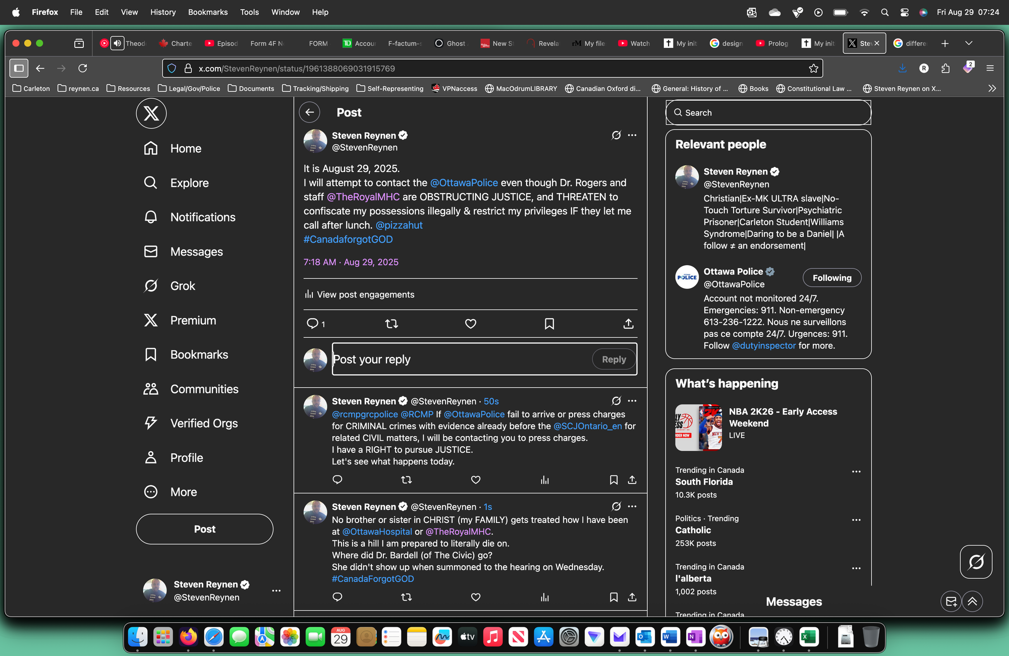Viewport: 1009px width, 656px height.
Task: View analytics of the 50s reply
Action: coord(545,480)
